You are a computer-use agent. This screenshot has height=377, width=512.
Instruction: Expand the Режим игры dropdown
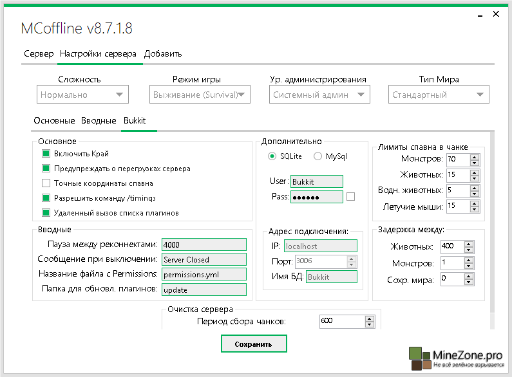click(x=200, y=95)
